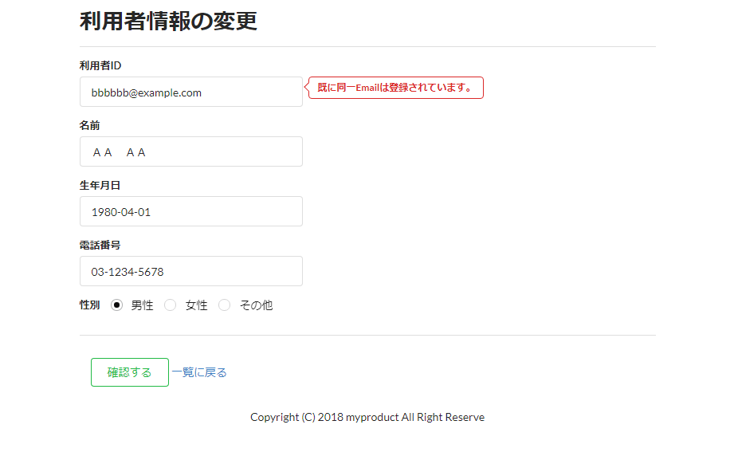Follow the 一覧に戻る link
This screenshot has width=734, height=460.
click(x=199, y=372)
